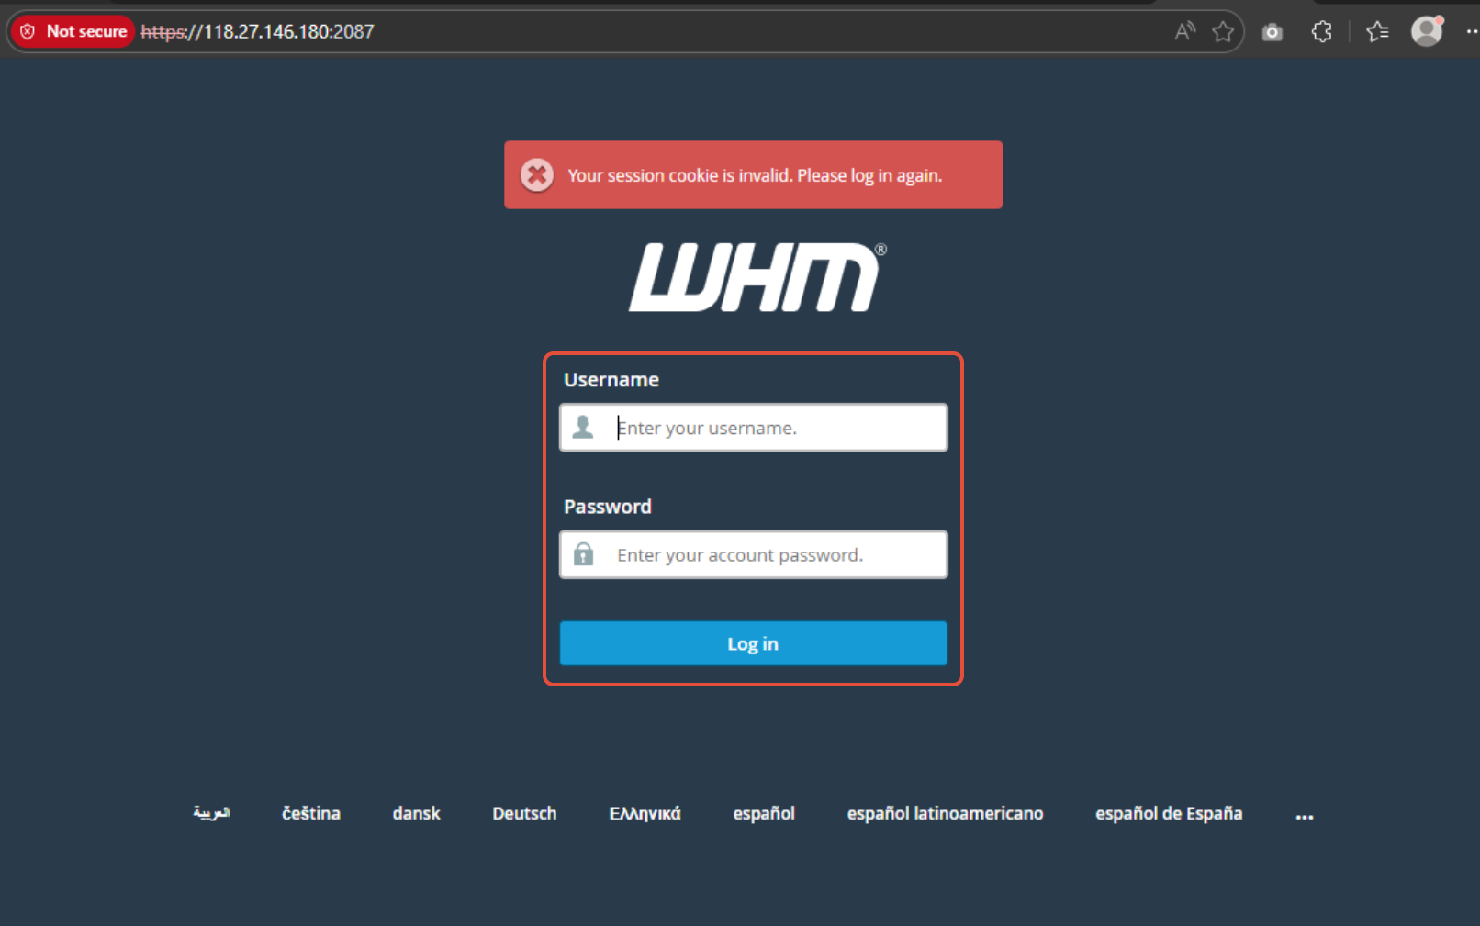
Task: Click the Log in button
Action: click(x=754, y=643)
